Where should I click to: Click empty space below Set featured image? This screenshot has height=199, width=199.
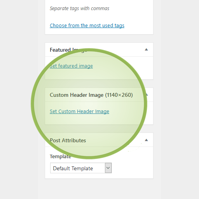pos(99,74)
